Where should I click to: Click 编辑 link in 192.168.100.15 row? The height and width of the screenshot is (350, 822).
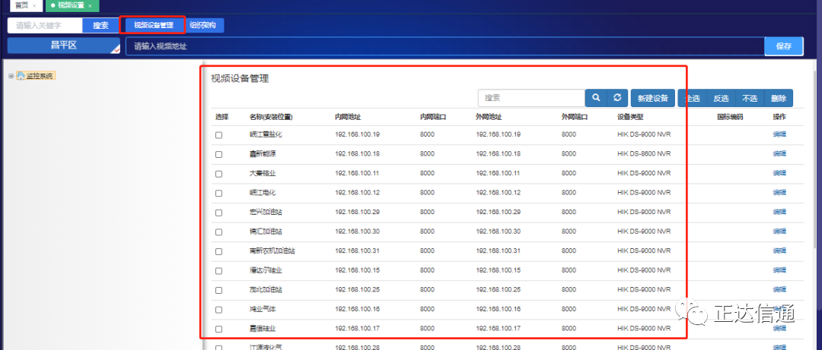[x=779, y=270]
